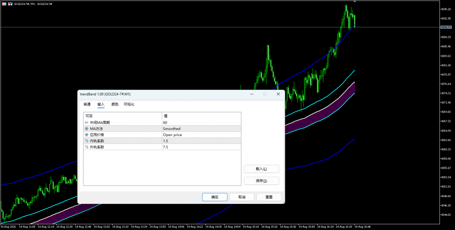455x230 pixels.
Task: Click the red-blue chart icon before GOLD24-7# title
Action: pyautogui.click(x=10, y=3)
